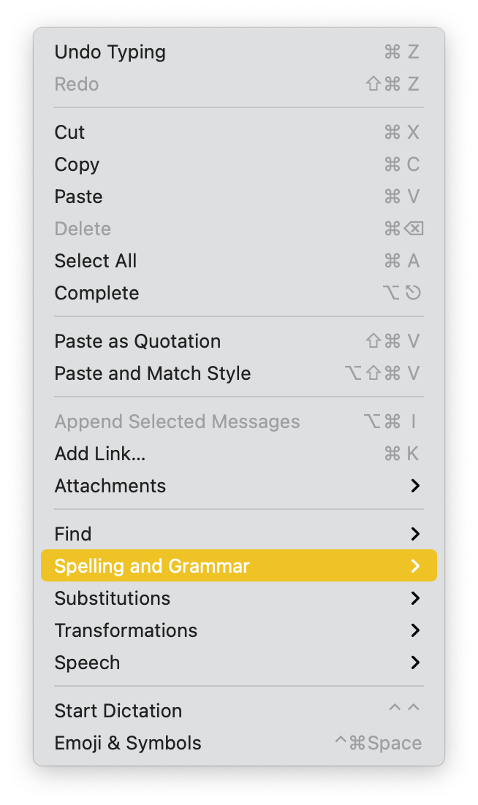478x805 pixels.
Task: Select Paste and Match Style
Action: 153,373
